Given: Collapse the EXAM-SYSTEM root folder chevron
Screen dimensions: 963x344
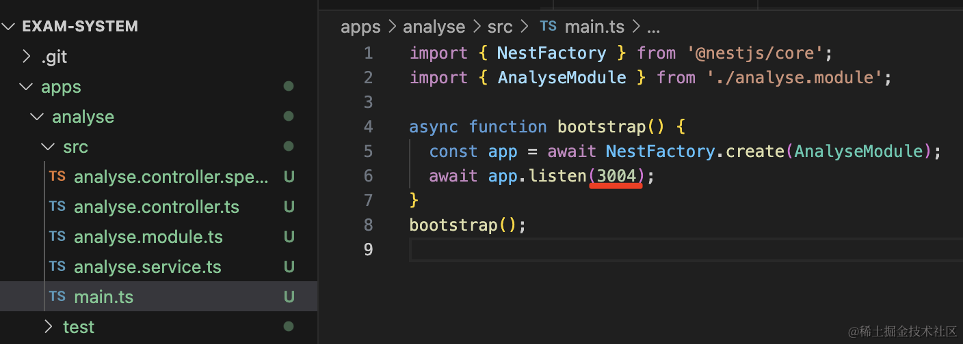Looking at the screenshot, I should (9, 27).
